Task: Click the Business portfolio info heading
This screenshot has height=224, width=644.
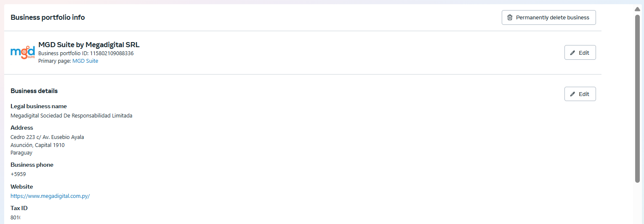Action: tap(48, 18)
